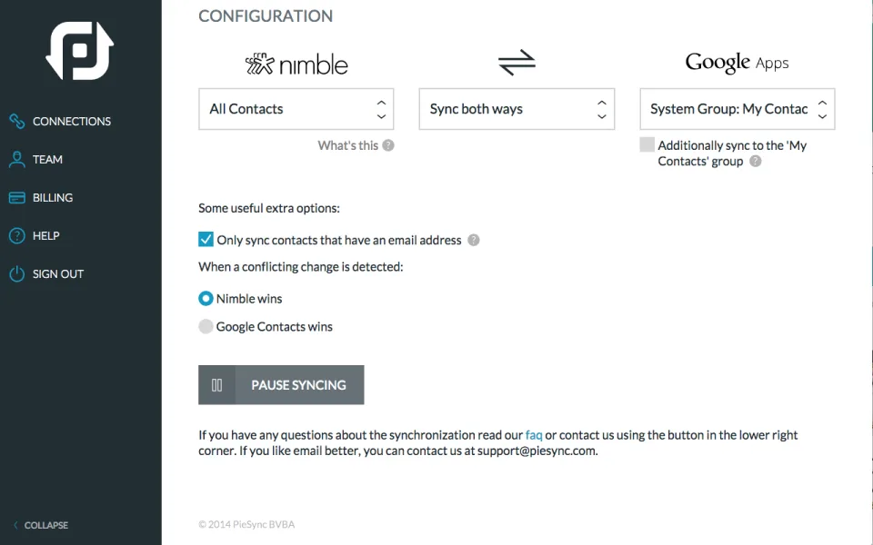Image resolution: width=873 pixels, height=545 pixels.
Task: Click the help icon next to What's this
Action: tap(388, 145)
